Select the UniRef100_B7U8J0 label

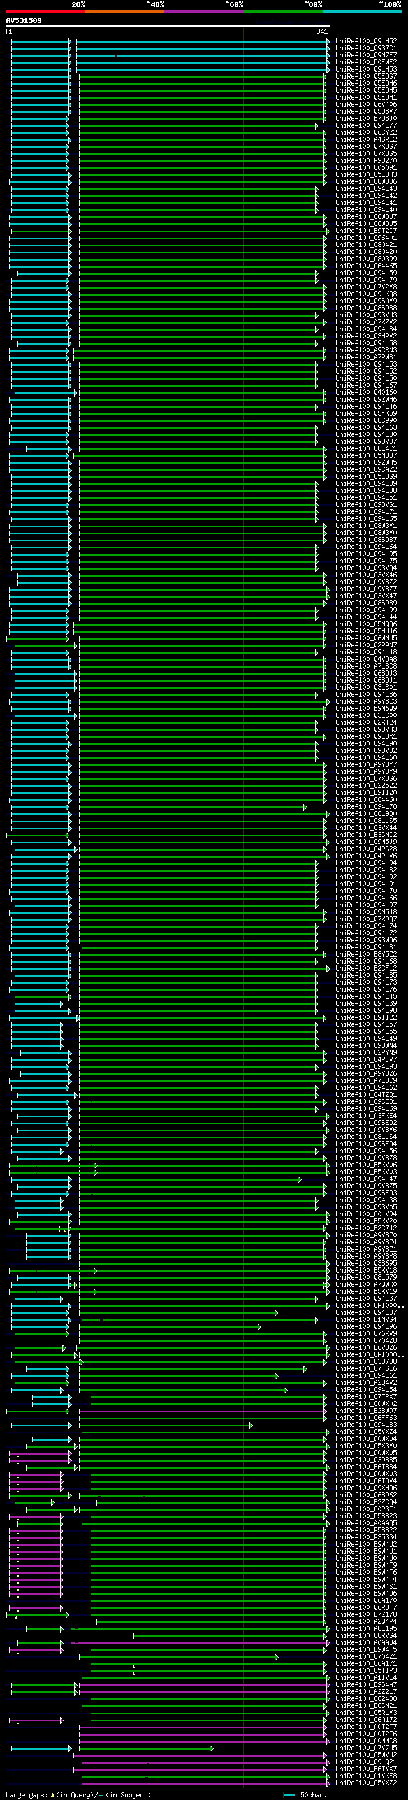click(x=366, y=118)
